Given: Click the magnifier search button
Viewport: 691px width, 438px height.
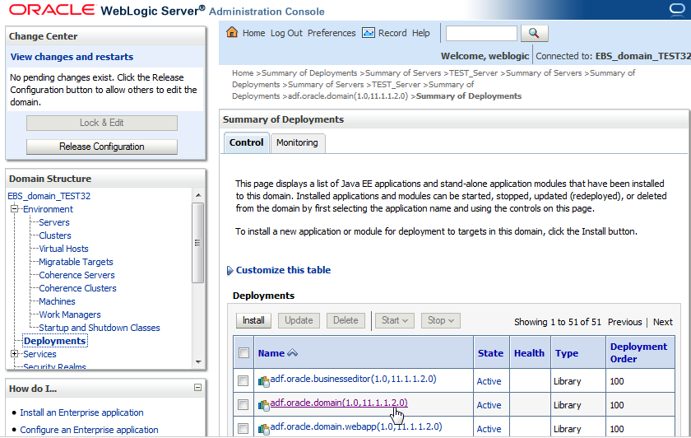Looking at the screenshot, I should click(534, 33).
